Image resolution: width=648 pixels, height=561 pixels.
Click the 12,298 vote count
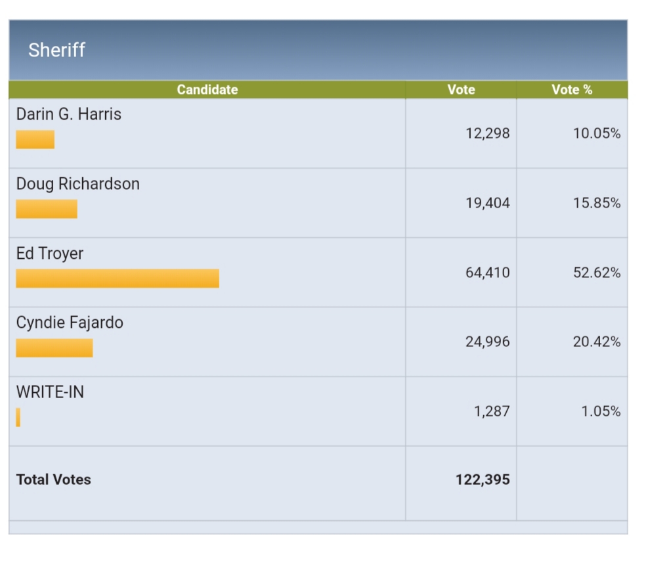click(487, 133)
